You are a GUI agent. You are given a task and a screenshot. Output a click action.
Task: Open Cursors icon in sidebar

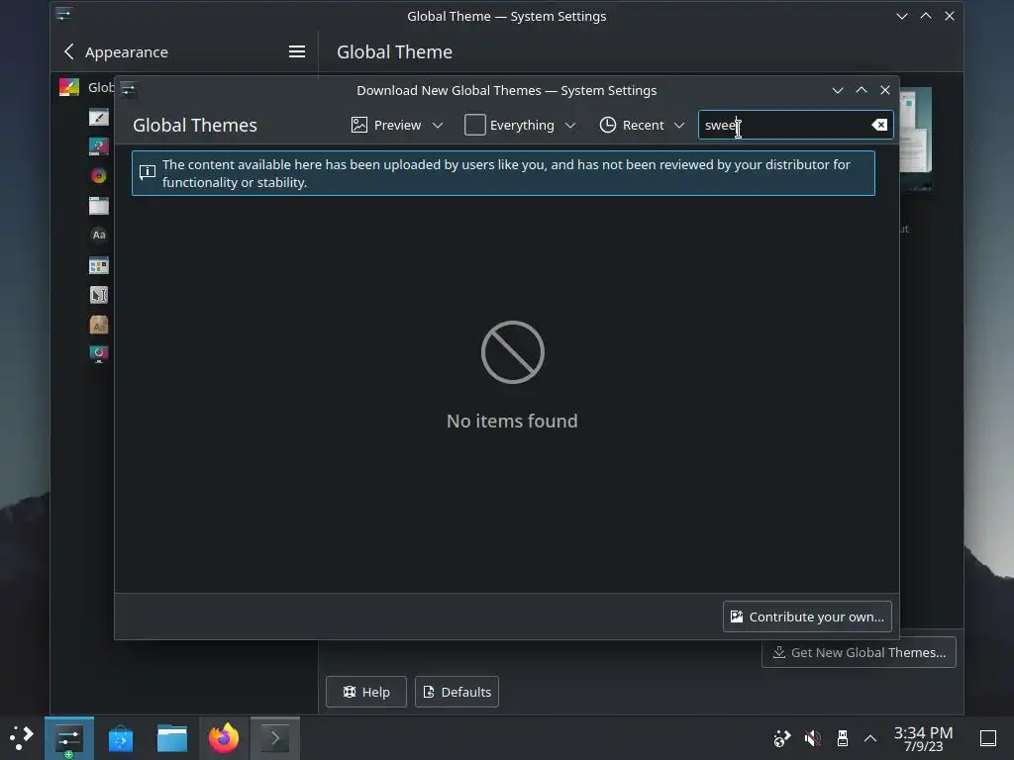click(x=98, y=295)
